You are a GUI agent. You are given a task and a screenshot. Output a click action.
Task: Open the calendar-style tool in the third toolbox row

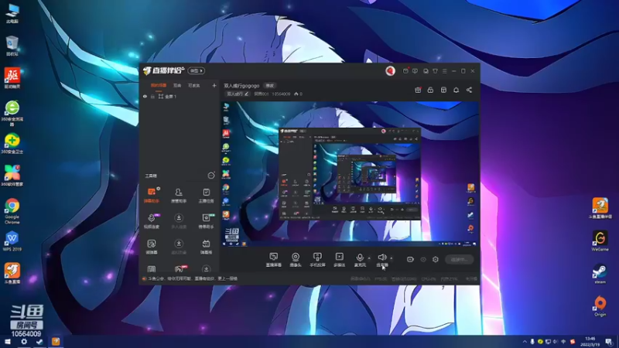(206, 247)
